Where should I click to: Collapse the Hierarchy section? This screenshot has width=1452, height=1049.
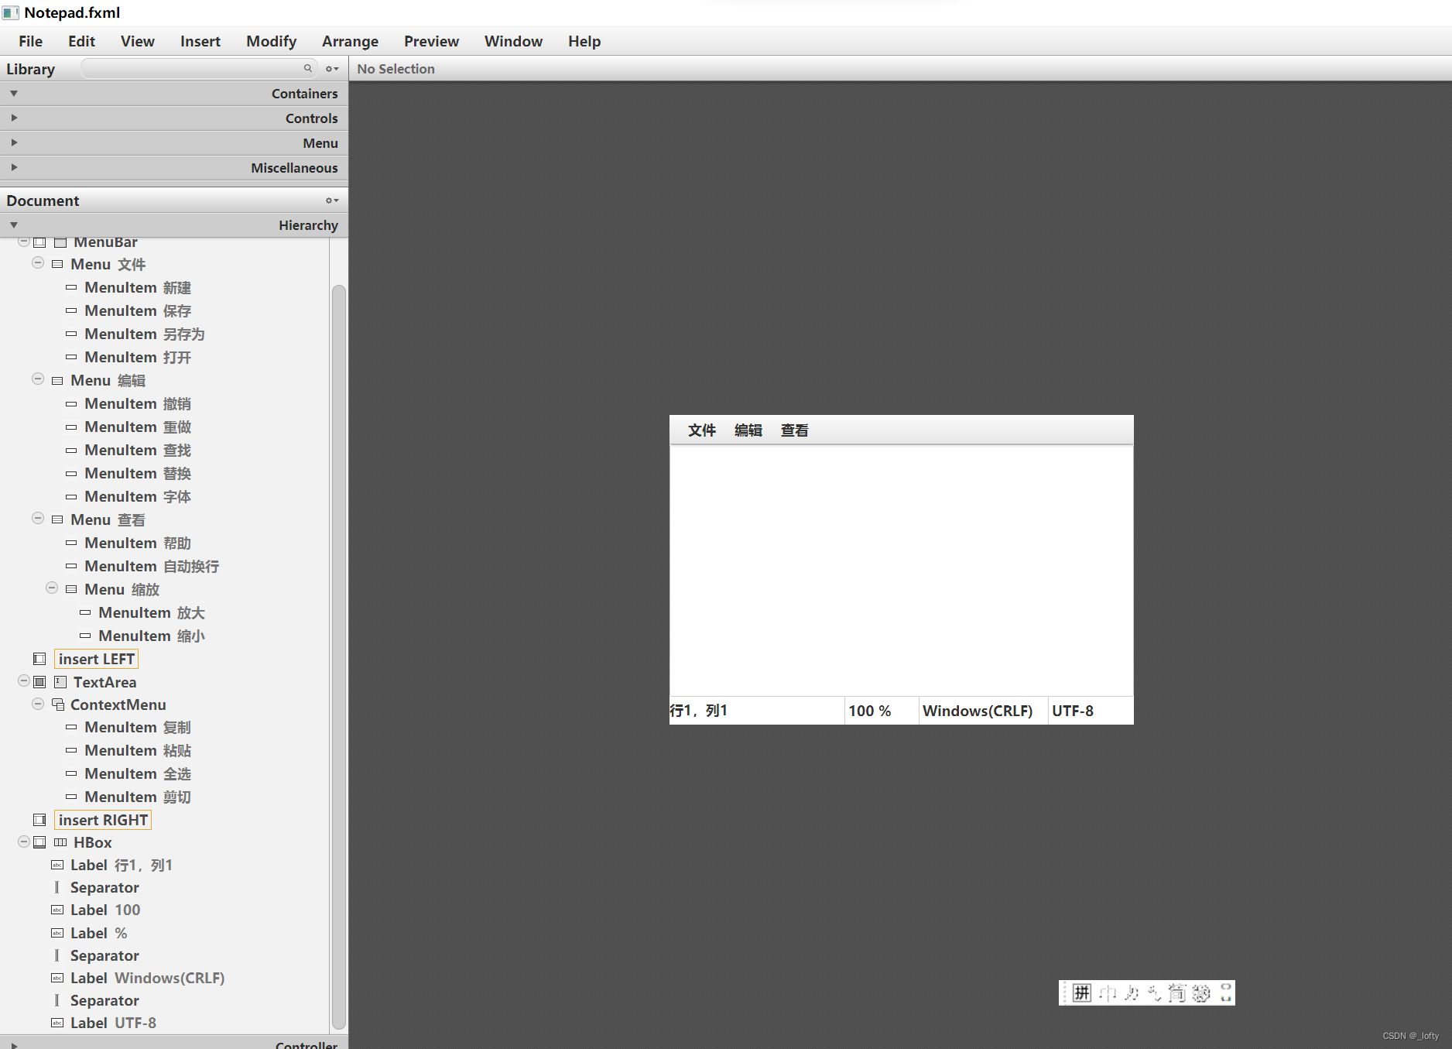14,225
